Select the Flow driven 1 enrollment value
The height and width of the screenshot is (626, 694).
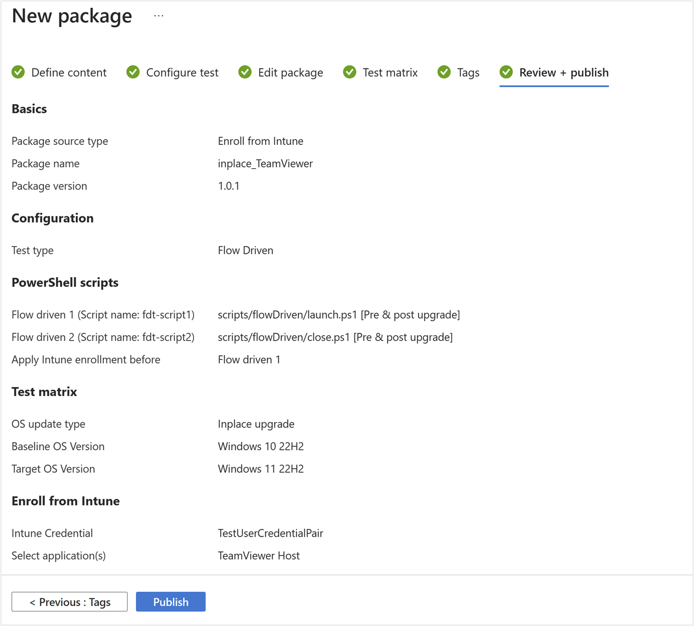pos(249,359)
